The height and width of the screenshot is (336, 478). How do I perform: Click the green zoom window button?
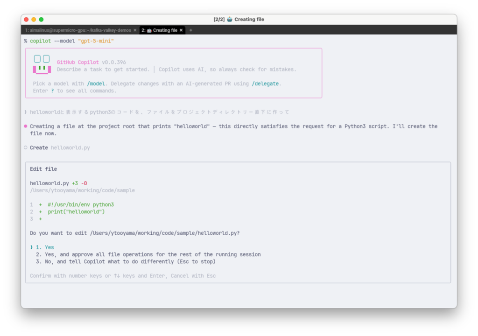click(41, 20)
